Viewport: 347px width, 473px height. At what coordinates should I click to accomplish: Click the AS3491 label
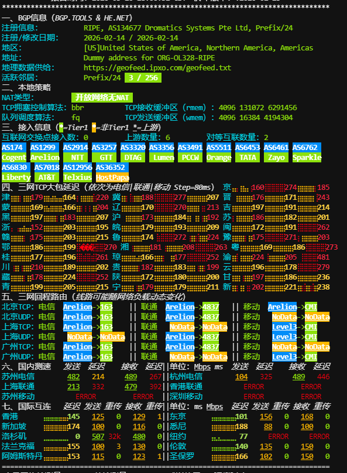click(190, 148)
